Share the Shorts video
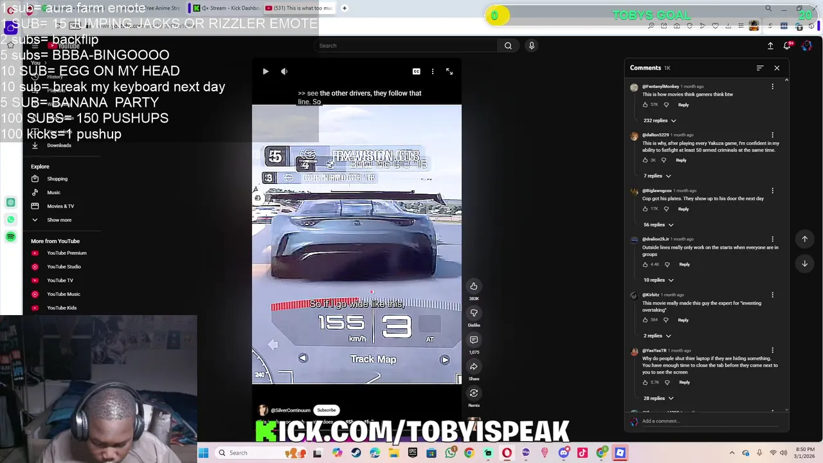This screenshot has width=823, height=463. 474,367
